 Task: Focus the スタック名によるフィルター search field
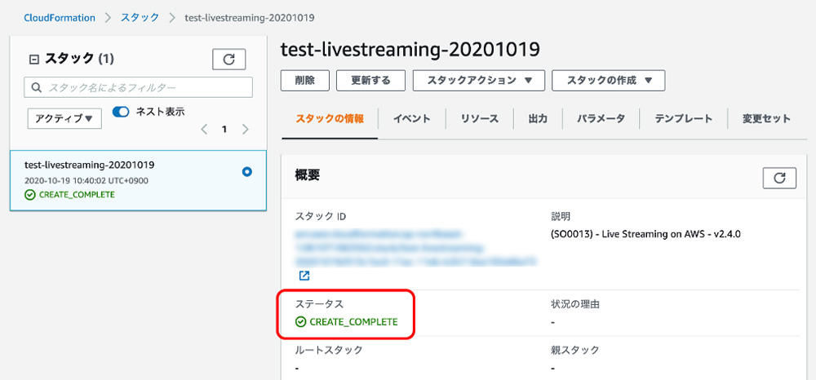(x=139, y=88)
